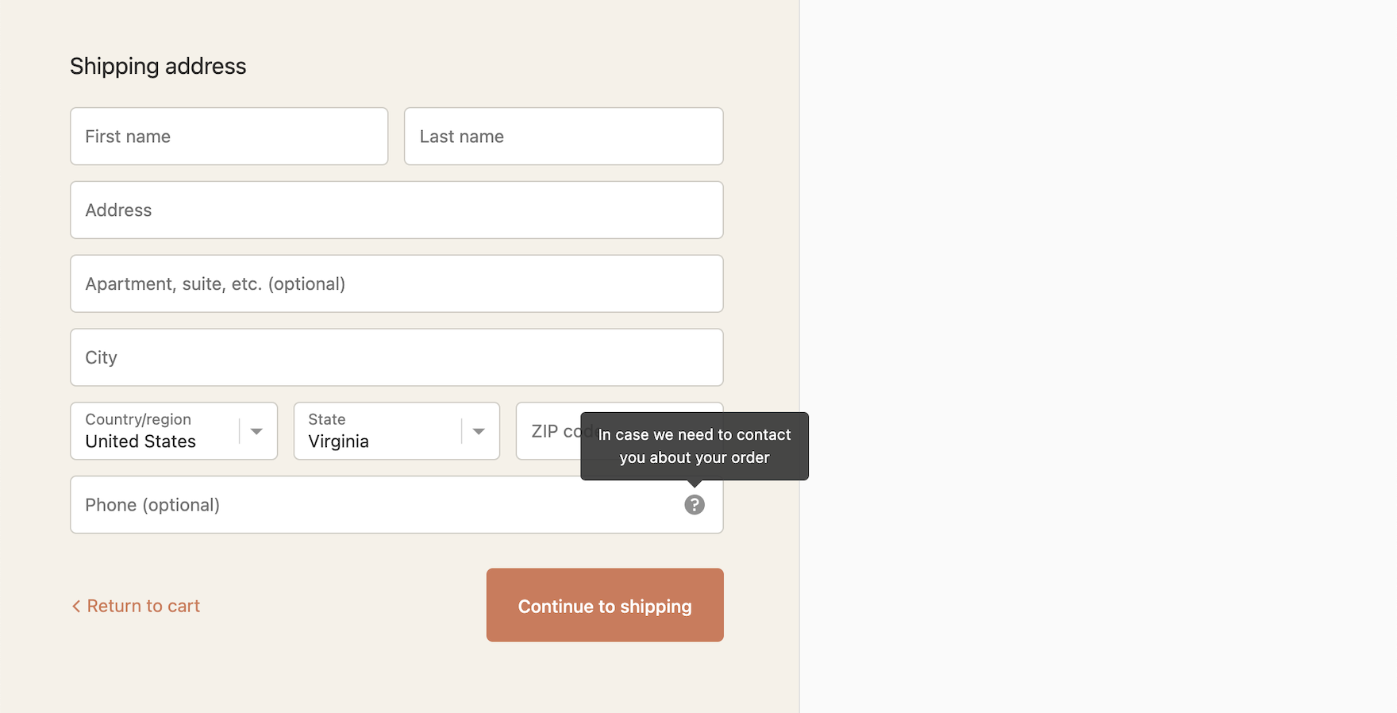Focus the City text field

(x=396, y=357)
